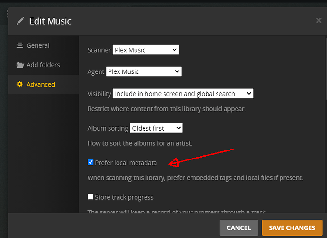The image size is (327, 238).
Task: Click the Edit Music title text
Action: click(50, 21)
